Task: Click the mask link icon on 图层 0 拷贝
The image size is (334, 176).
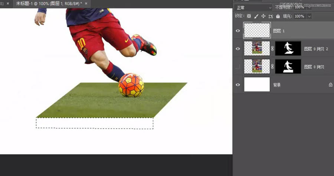Action: click(272, 67)
